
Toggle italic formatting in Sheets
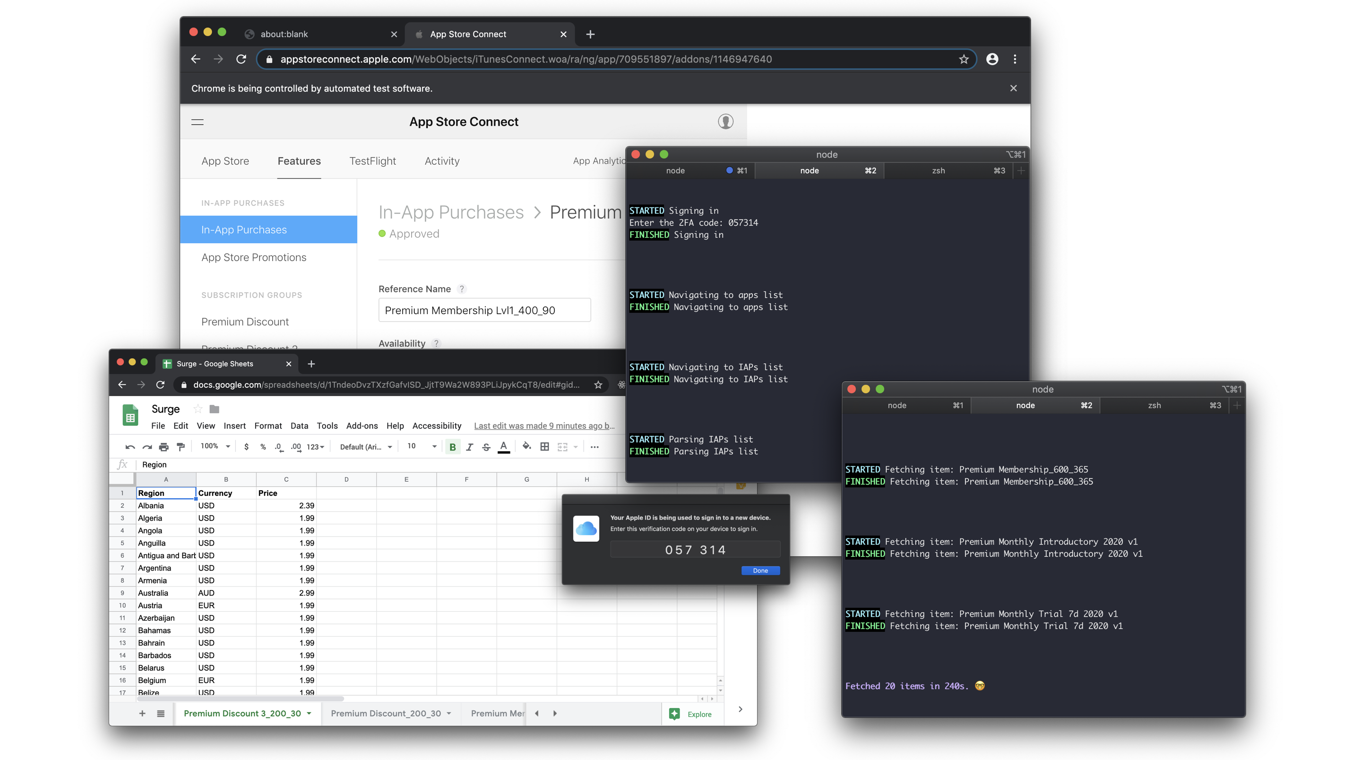click(469, 447)
